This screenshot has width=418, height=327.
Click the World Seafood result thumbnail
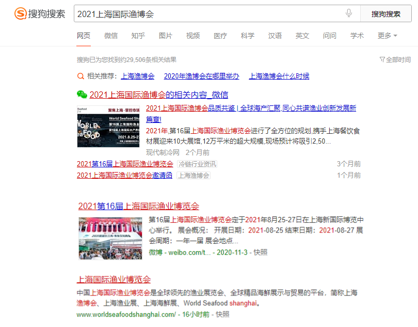tap(108, 126)
